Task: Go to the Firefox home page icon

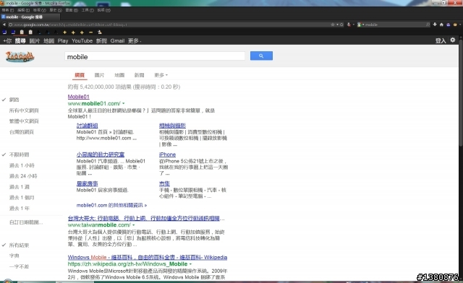Action: (441, 25)
